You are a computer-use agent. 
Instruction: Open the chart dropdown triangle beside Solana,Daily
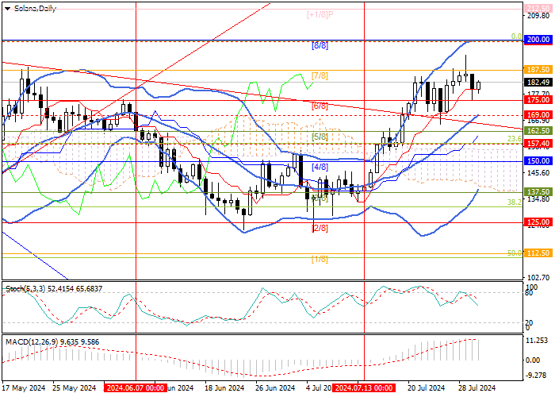click(7, 9)
